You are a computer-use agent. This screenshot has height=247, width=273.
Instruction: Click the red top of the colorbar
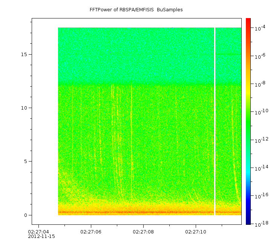click(248, 21)
